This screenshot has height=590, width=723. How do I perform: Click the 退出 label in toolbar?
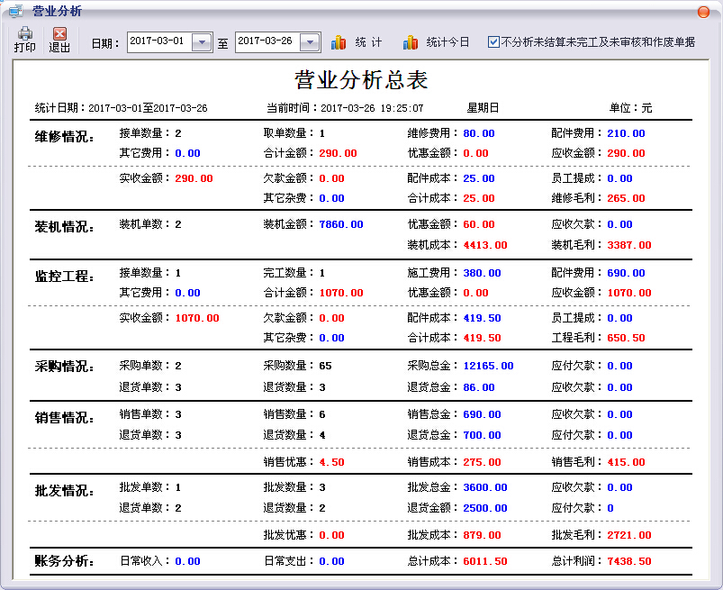coord(59,48)
